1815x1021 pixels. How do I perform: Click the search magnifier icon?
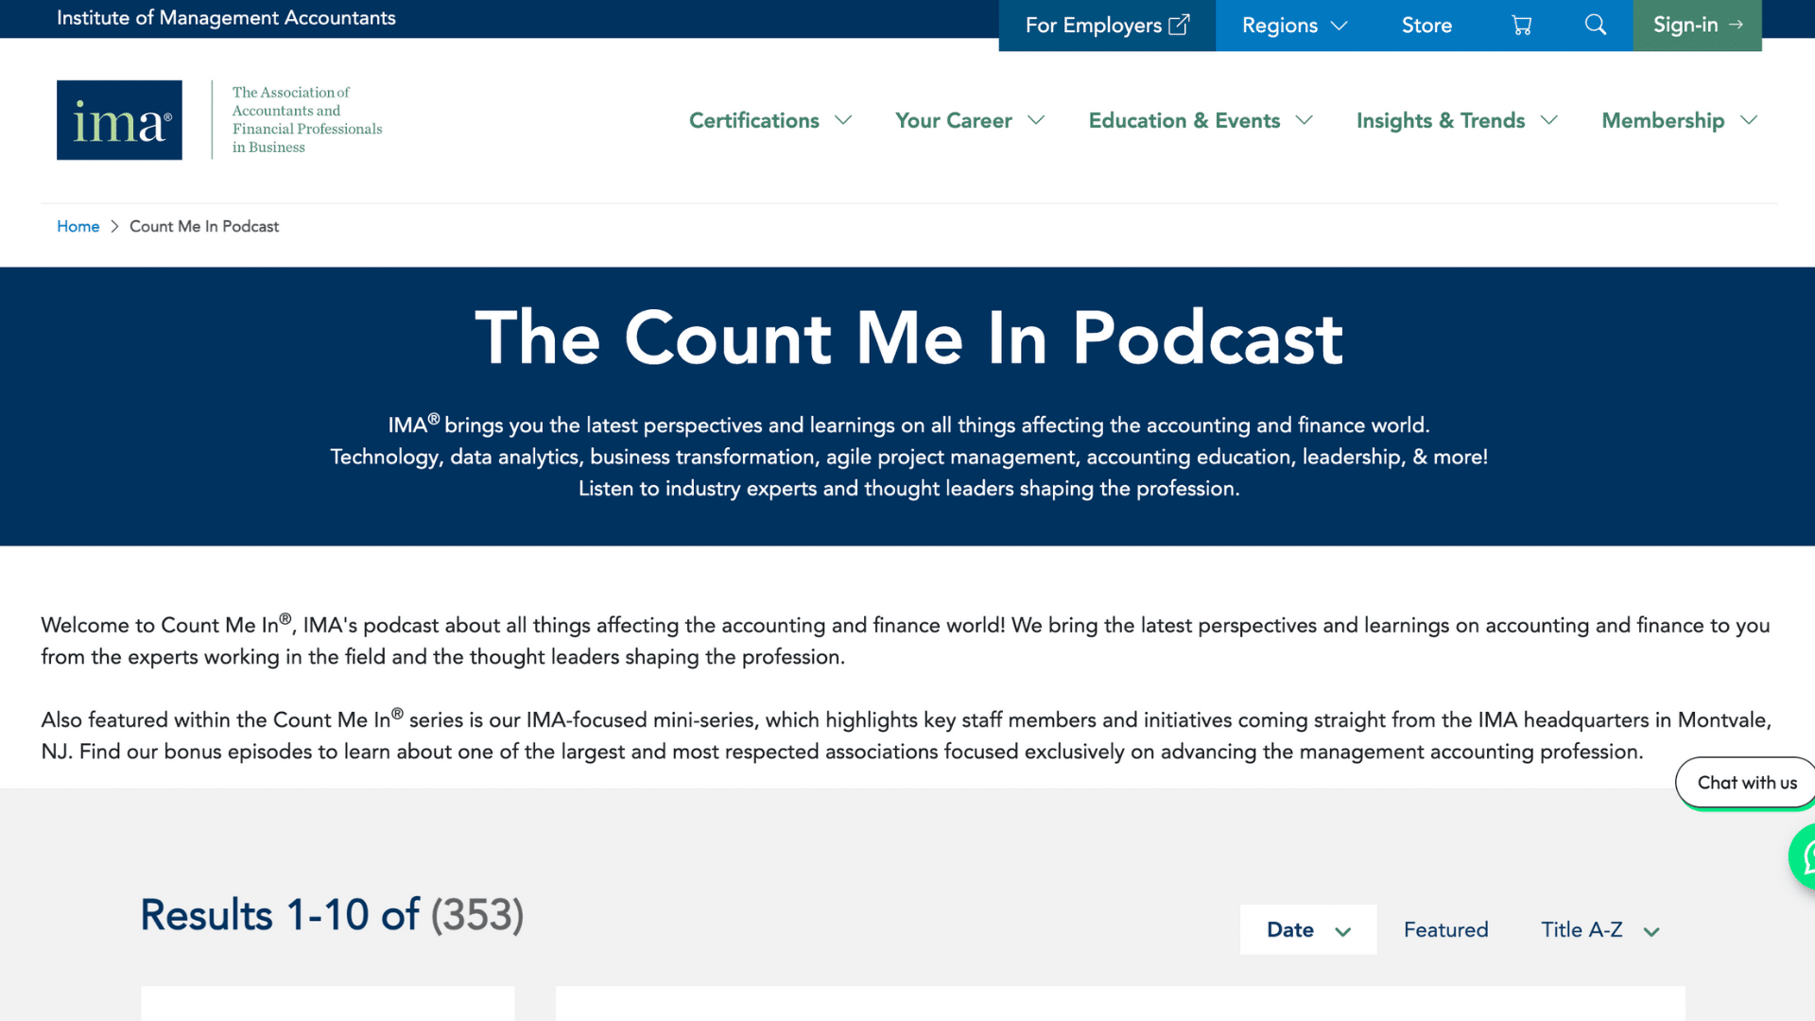[x=1596, y=26]
